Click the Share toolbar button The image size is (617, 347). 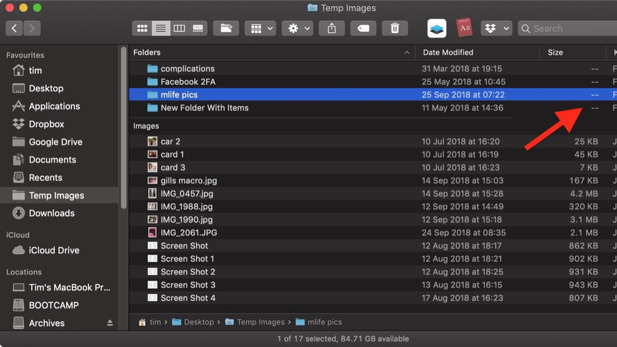[332, 29]
